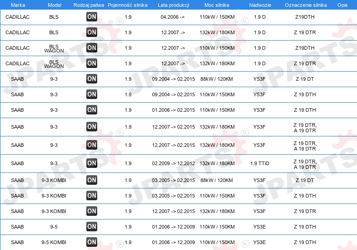Click the ON icon in the SAAB 9-5 sedan row
The width and height of the screenshot is (357, 250).
(x=92, y=227)
